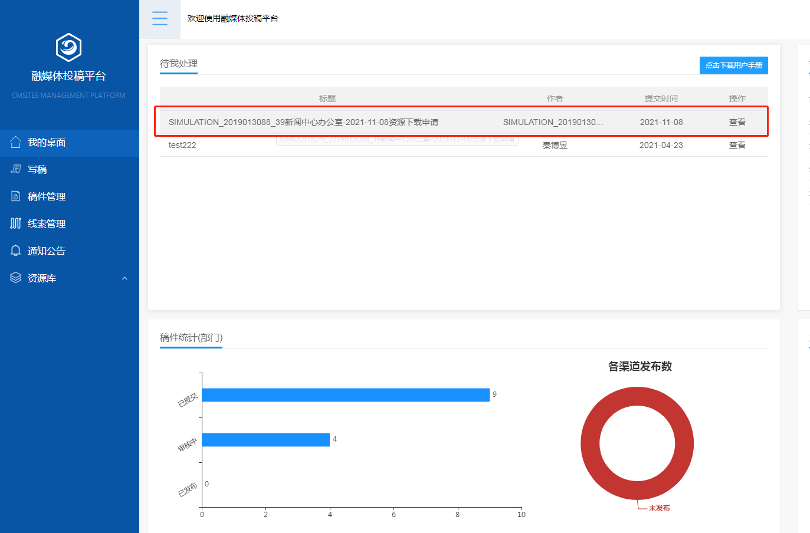This screenshot has width=810, height=533.
Task: Click the 线索管理 sidebar icon
Action: [x=16, y=223]
